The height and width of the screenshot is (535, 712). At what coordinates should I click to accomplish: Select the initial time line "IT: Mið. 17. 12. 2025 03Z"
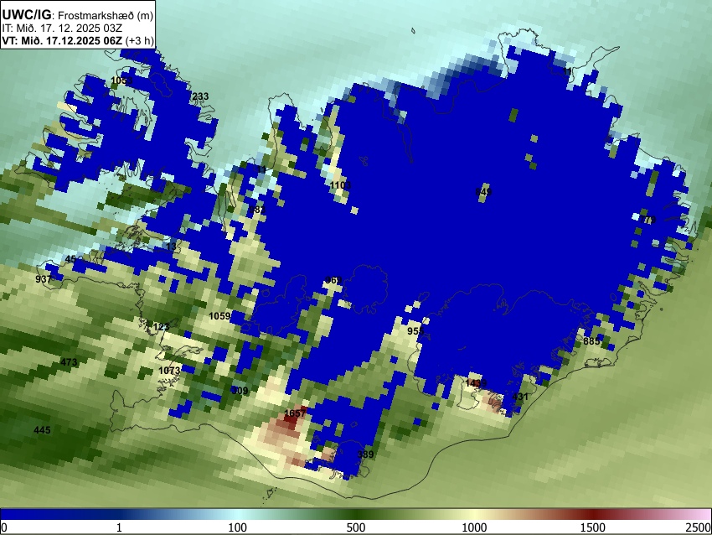62,29
